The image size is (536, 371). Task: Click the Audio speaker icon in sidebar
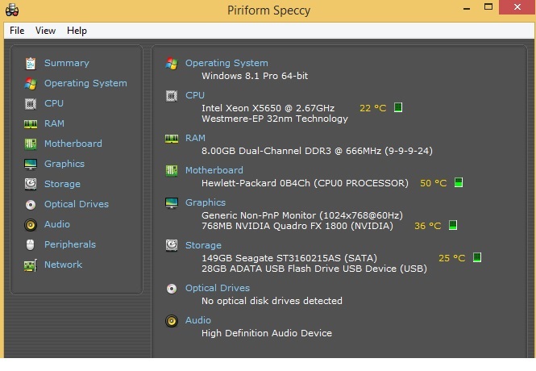[31, 225]
